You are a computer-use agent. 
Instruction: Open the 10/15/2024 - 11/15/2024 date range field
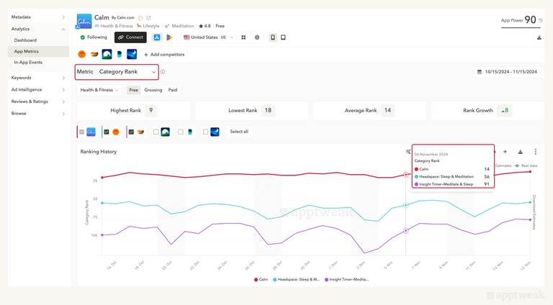pyautogui.click(x=508, y=72)
